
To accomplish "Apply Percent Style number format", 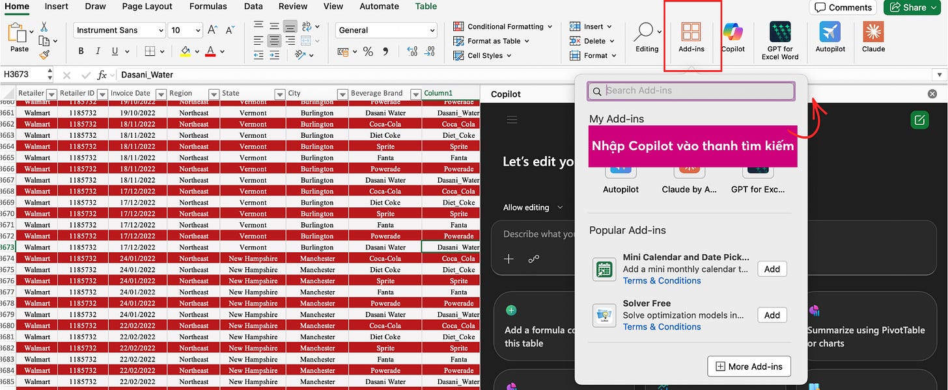I will [368, 52].
